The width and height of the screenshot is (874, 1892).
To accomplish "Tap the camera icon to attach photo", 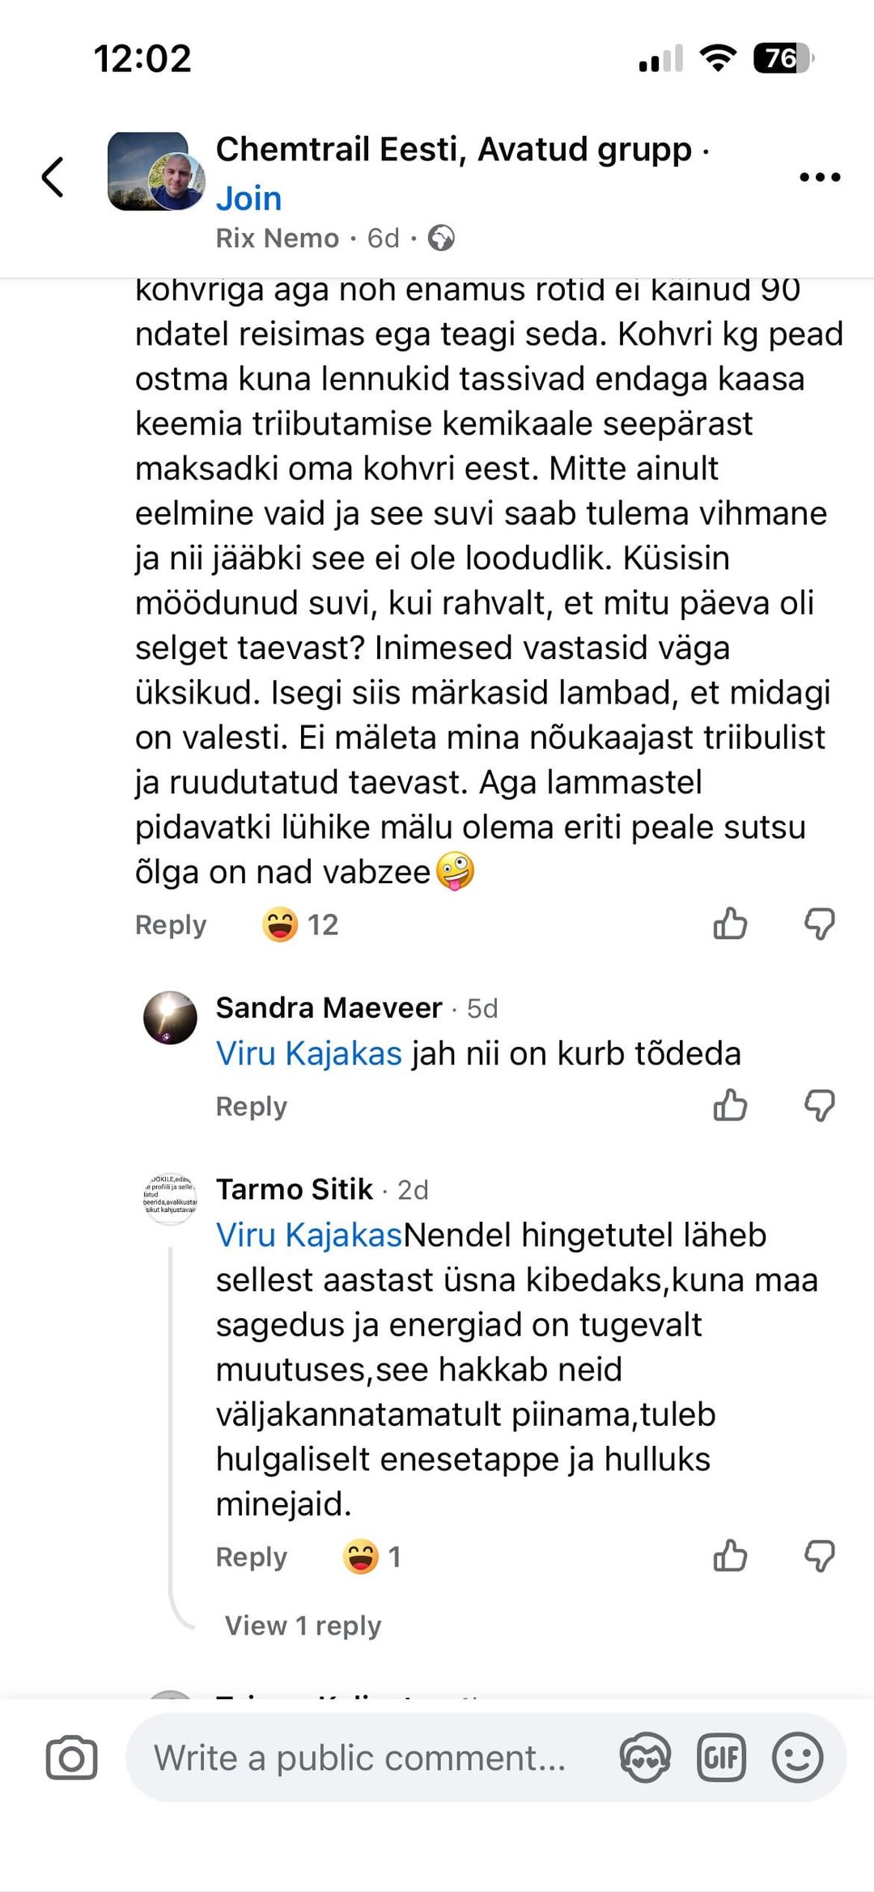I will pyautogui.click(x=71, y=1758).
